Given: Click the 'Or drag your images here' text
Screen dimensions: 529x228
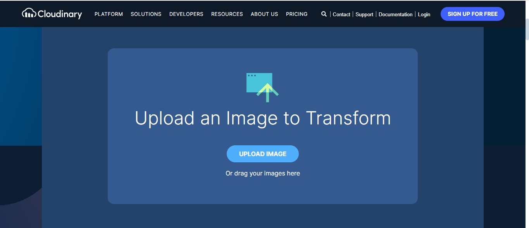Looking at the screenshot, I should coord(263,174).
